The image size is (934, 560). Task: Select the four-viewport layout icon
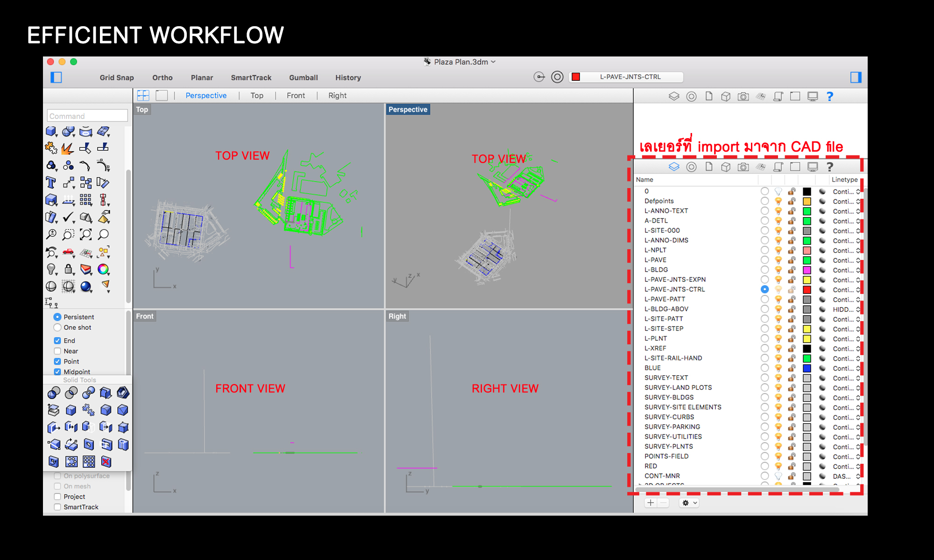coord(143,96)
